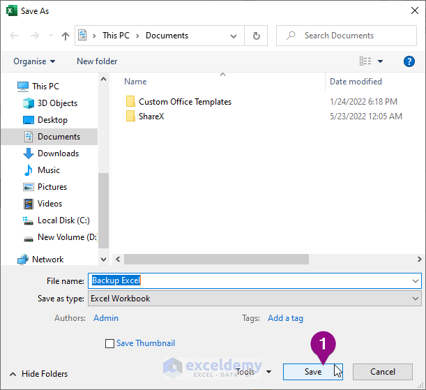Click the Pictures landscape icon
Screen dimensions: 426x390
[x=29, y=187]
